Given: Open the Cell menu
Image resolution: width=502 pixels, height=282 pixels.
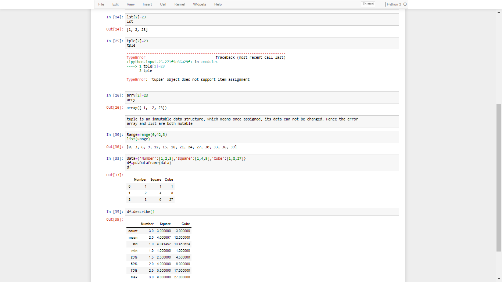Looking at the screenshot, I should pyautogui.click(x=163, y=4).
